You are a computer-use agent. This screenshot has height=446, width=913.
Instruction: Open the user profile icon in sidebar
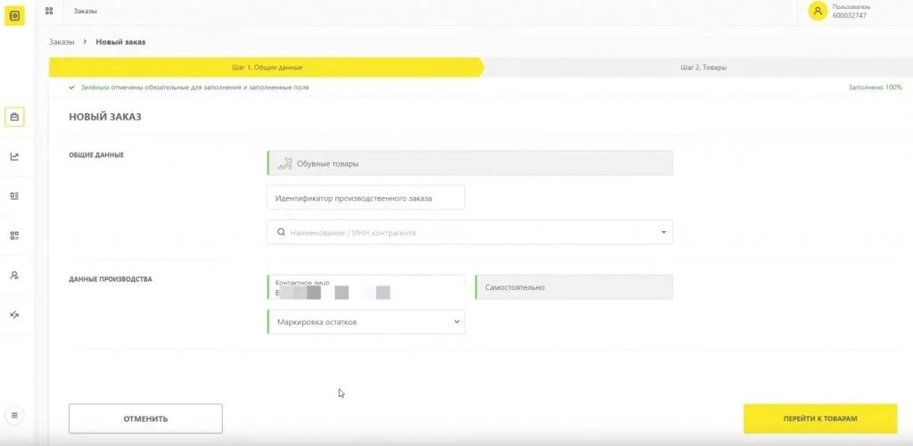pos(14,275)
